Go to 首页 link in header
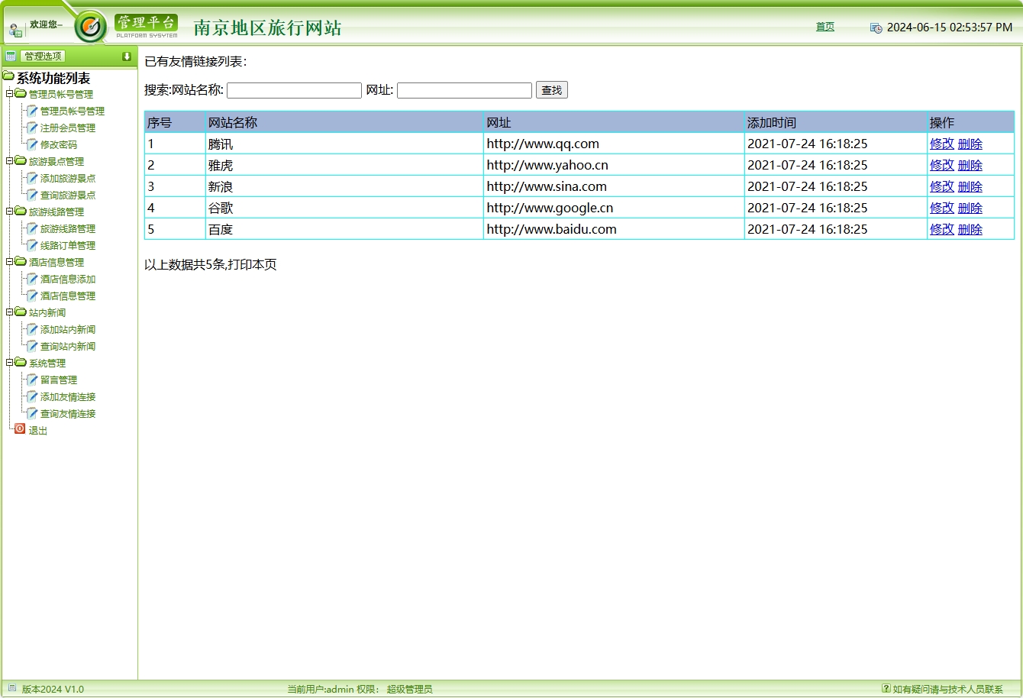Viewport: 1023px width, 698px height. (825, 27)
